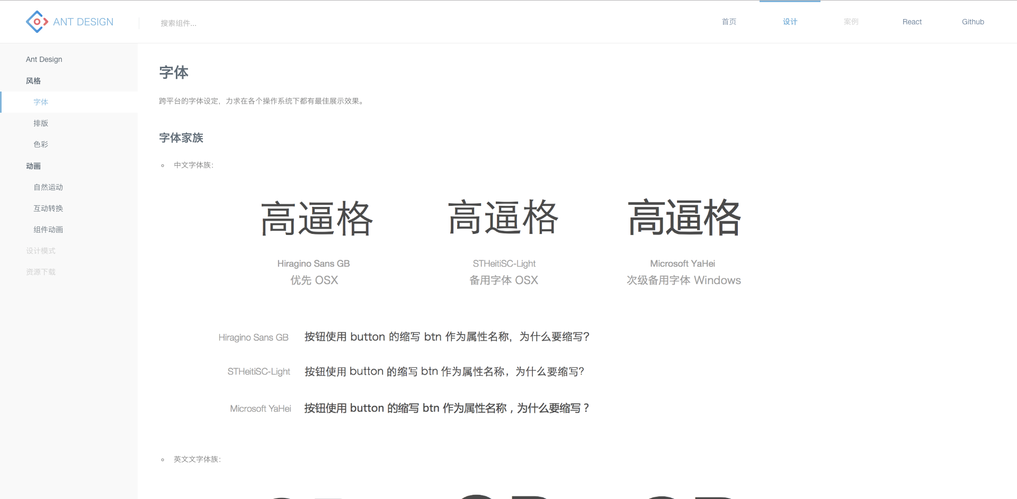Select 字体 in the sidebar

[x=69, y=102]
